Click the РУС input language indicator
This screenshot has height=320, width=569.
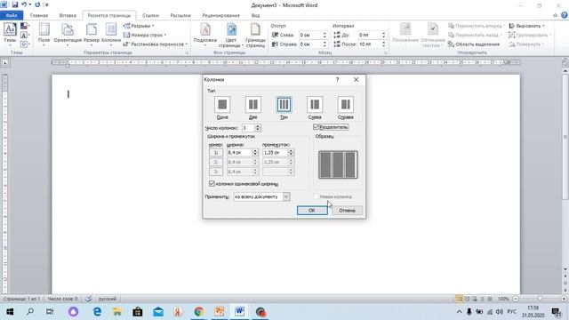[512, 312]
